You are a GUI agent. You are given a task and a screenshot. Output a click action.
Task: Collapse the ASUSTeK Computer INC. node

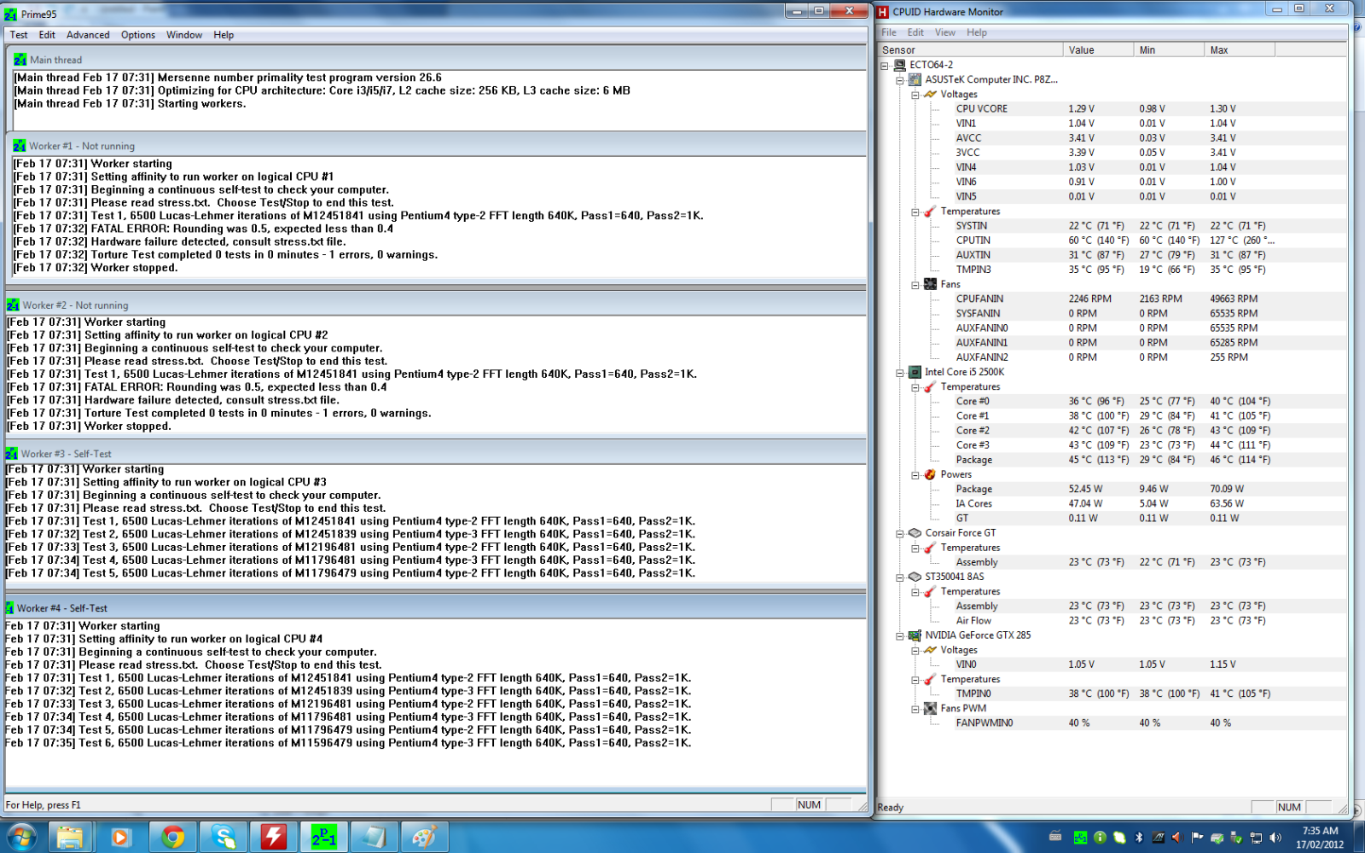point(900,80)
